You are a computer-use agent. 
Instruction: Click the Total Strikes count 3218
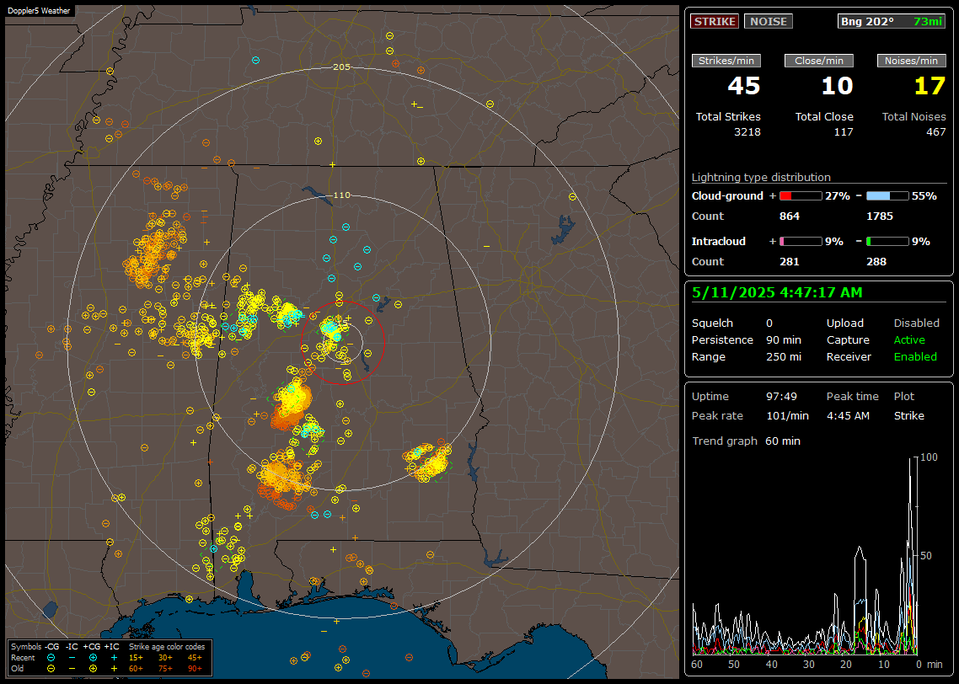[x=747, y=132]
